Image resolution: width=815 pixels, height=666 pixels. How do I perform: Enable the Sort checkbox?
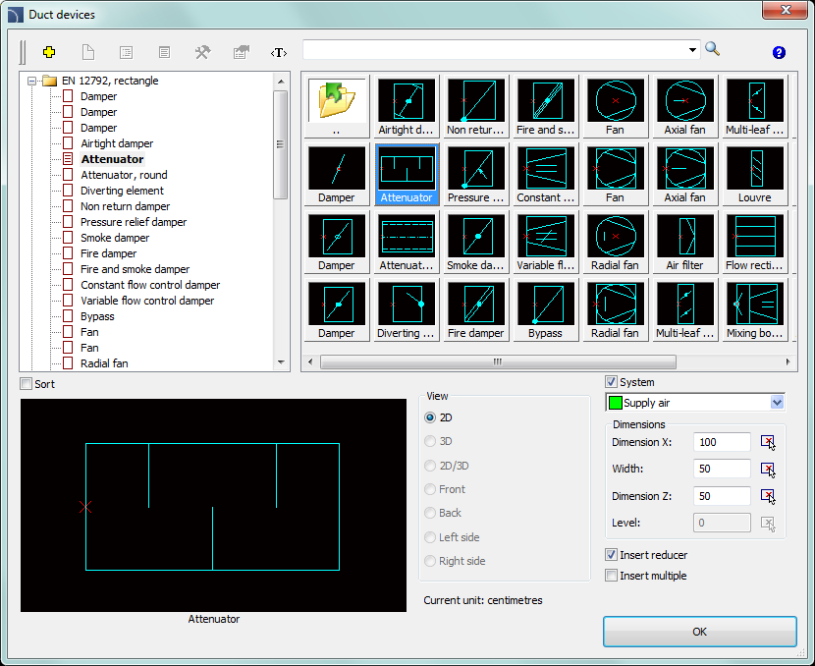tap(27, 384)
